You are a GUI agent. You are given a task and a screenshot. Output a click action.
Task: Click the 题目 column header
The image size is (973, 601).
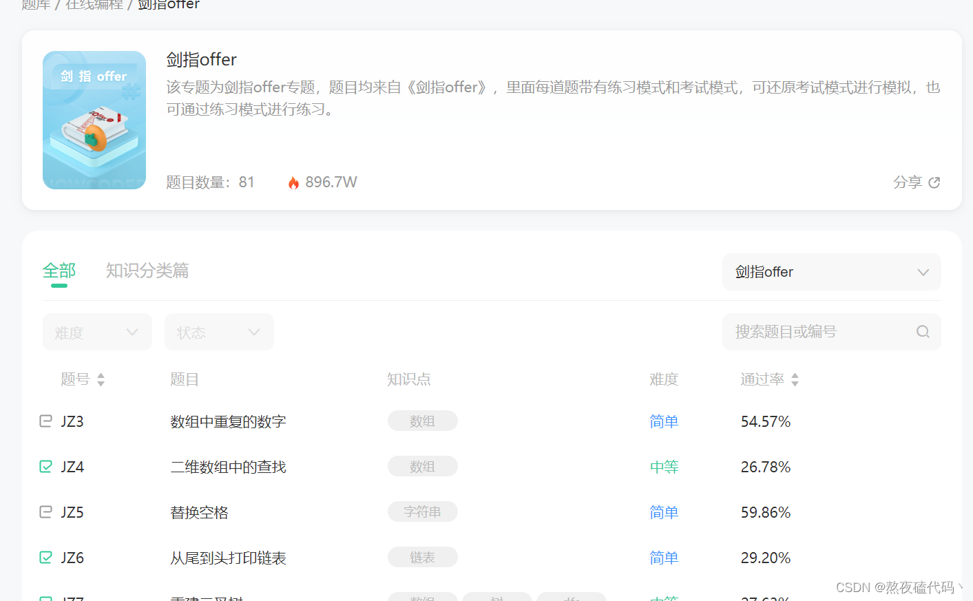[x=185, y=379]
